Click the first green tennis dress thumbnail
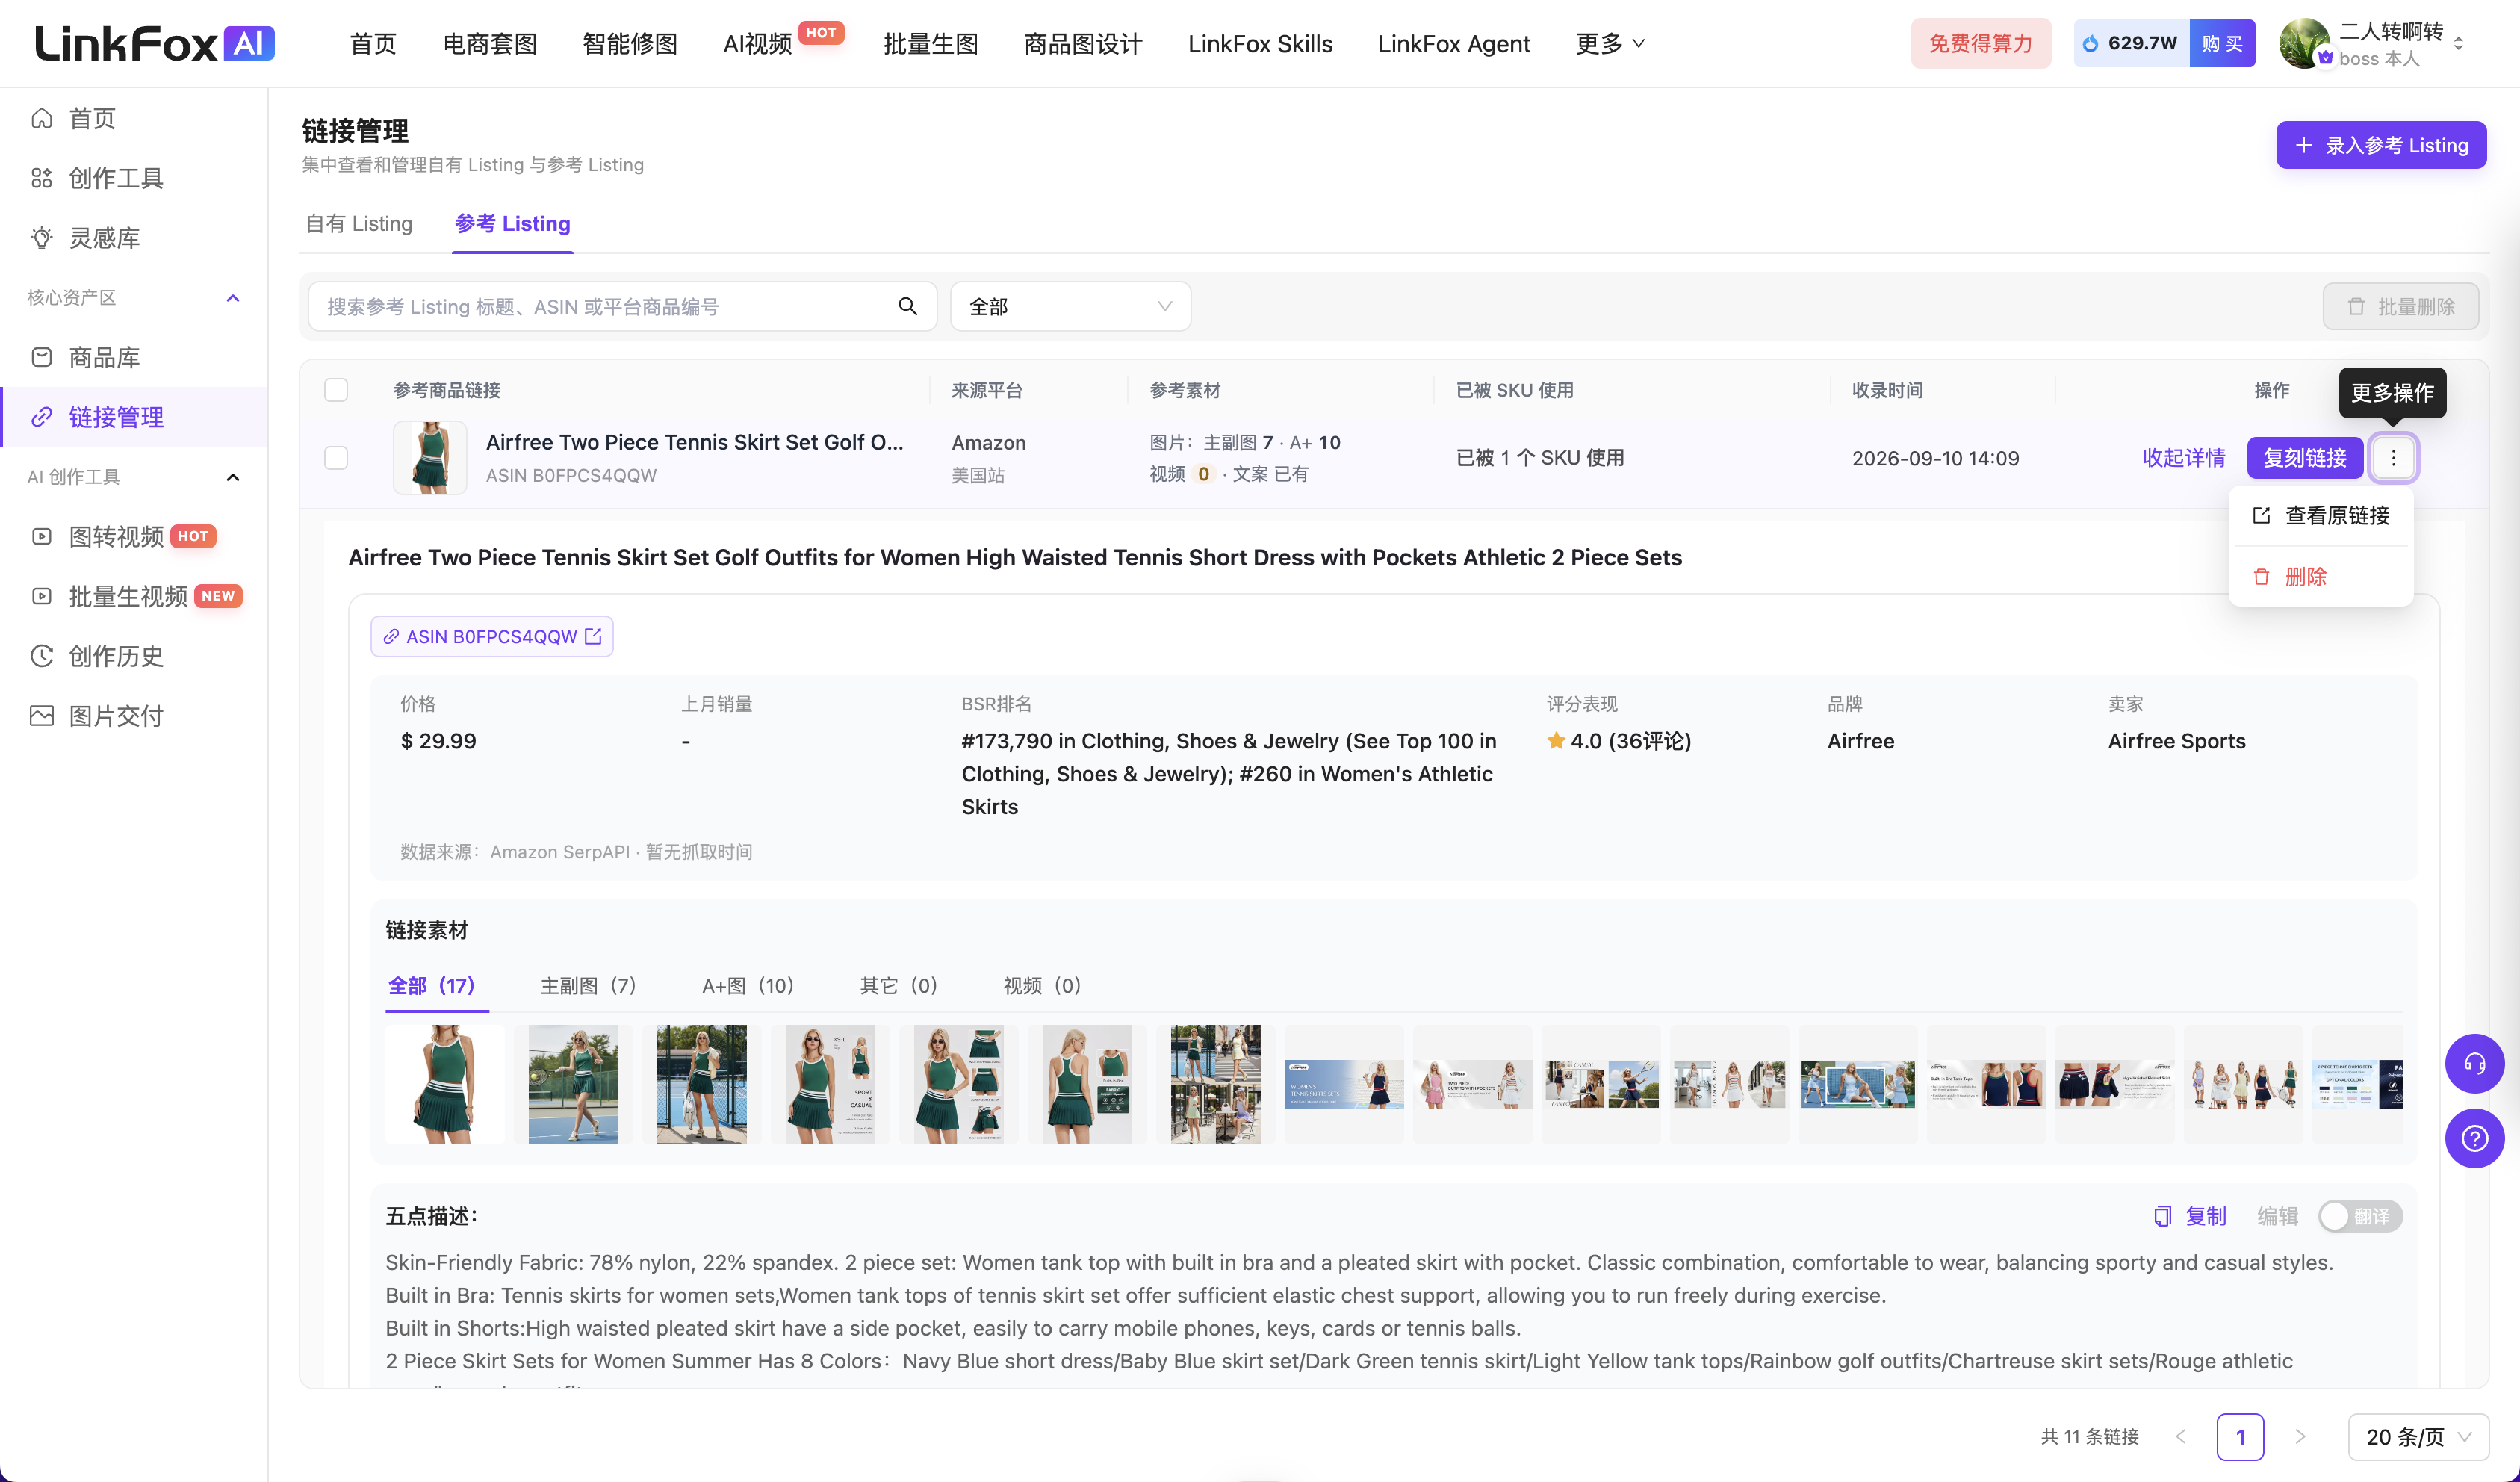 [x=444, y=1084]
